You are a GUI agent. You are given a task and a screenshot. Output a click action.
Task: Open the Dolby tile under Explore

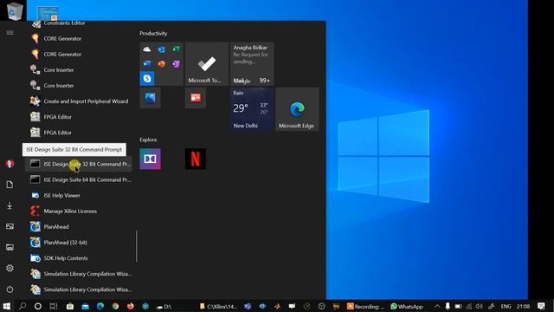coord(150,159)
